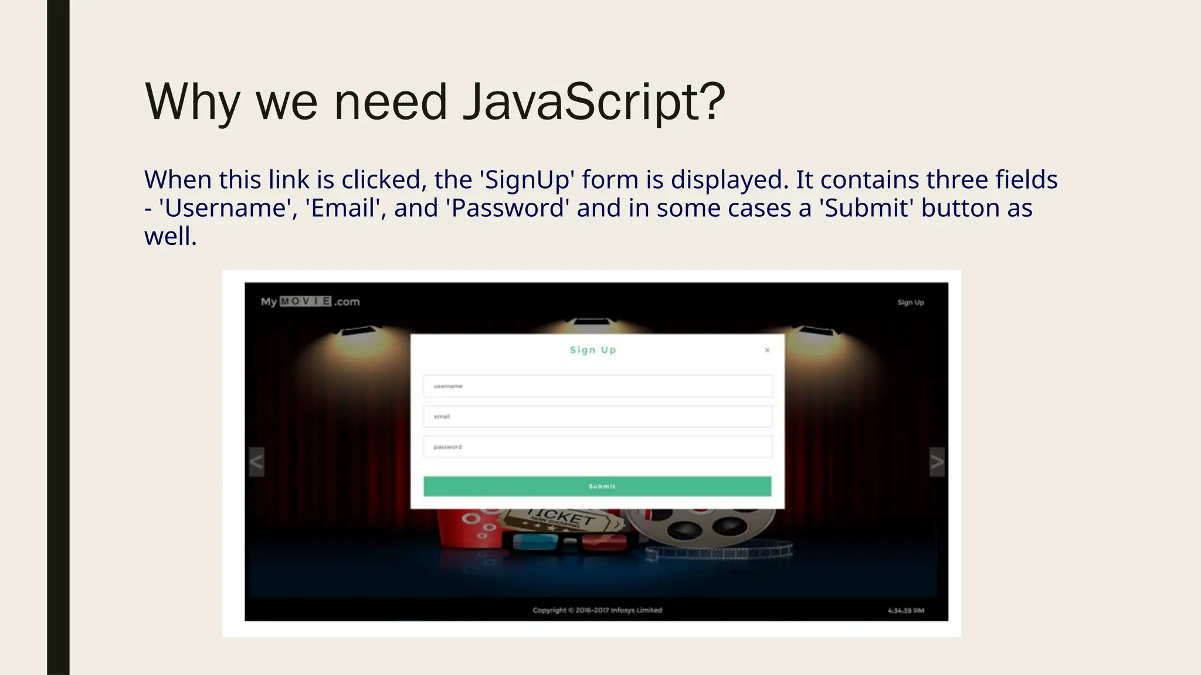This screenshot has width=1201, height=675.
Task: Click the left spotlight lamp
Action: pos(359,332)
